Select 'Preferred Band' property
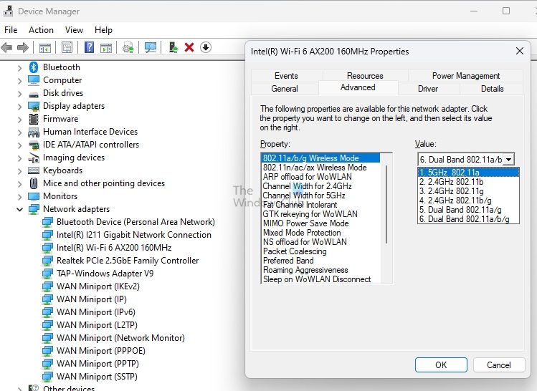 point(321,261)
